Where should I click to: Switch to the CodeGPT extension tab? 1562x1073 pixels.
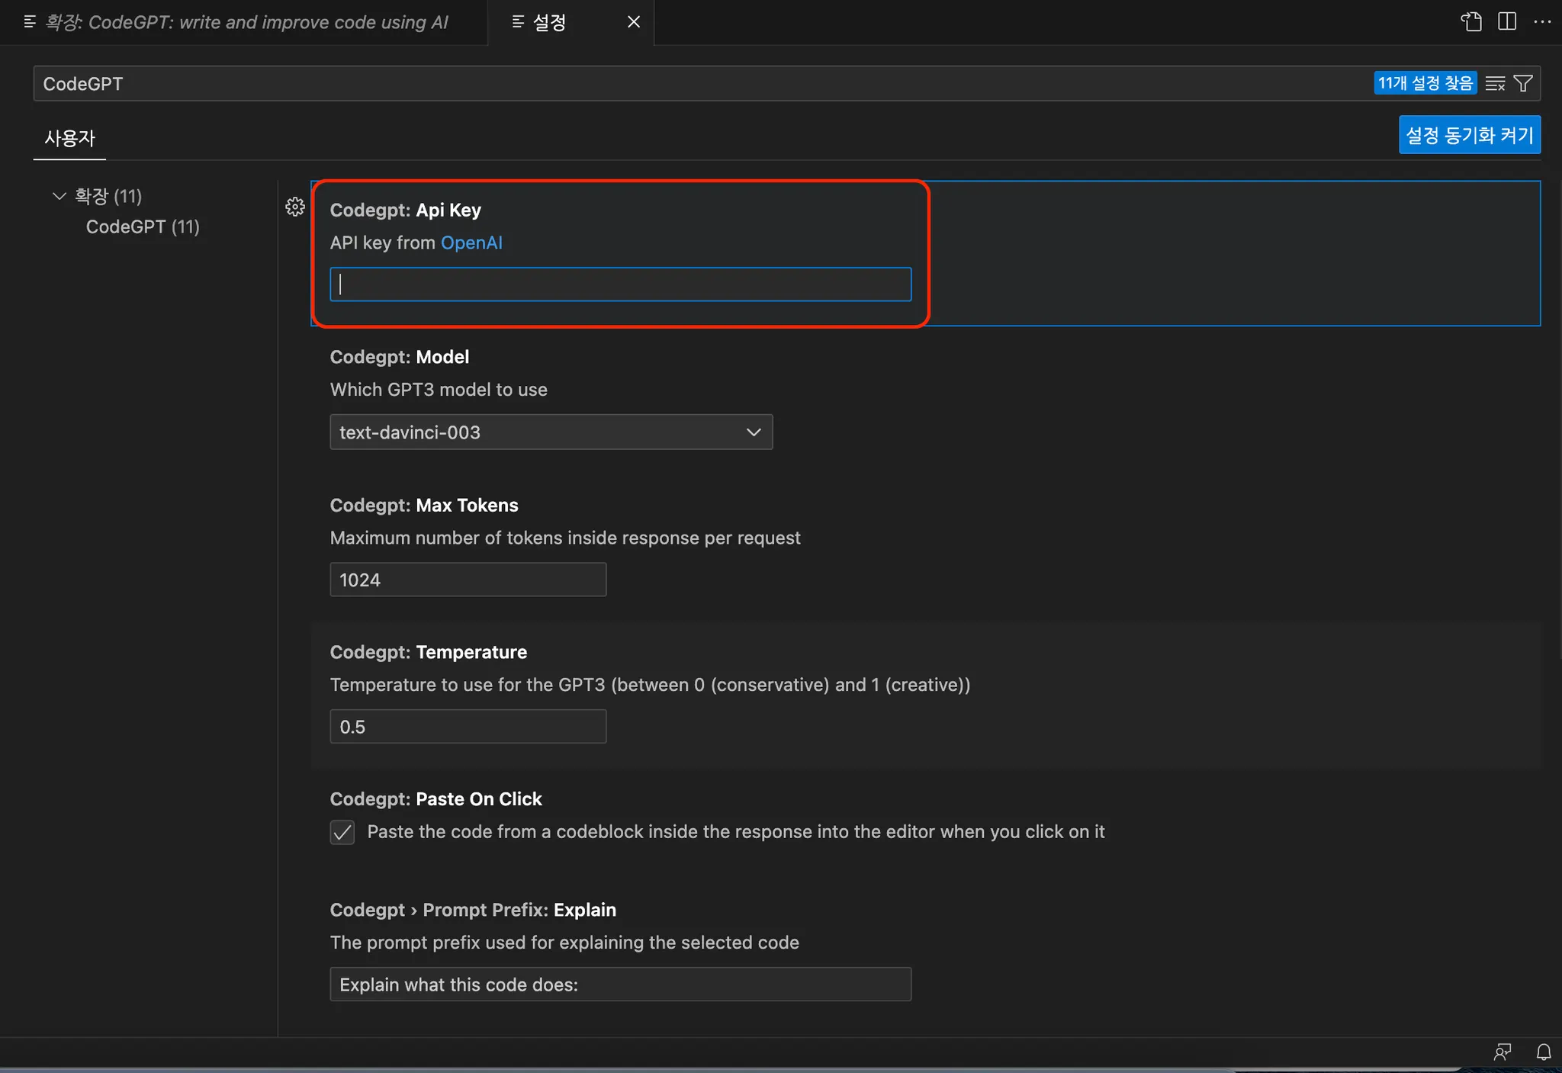(244, 22)
